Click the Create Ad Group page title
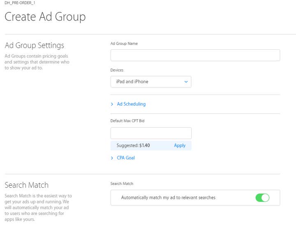The height and width of the screenshot is (226, 296). tap(45, 16)
